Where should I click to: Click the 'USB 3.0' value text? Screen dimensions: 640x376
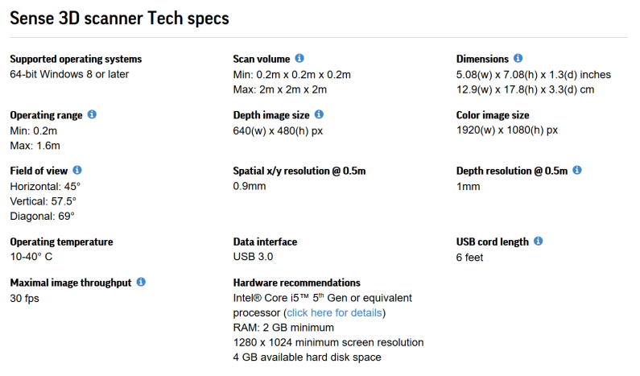(253, 257)
